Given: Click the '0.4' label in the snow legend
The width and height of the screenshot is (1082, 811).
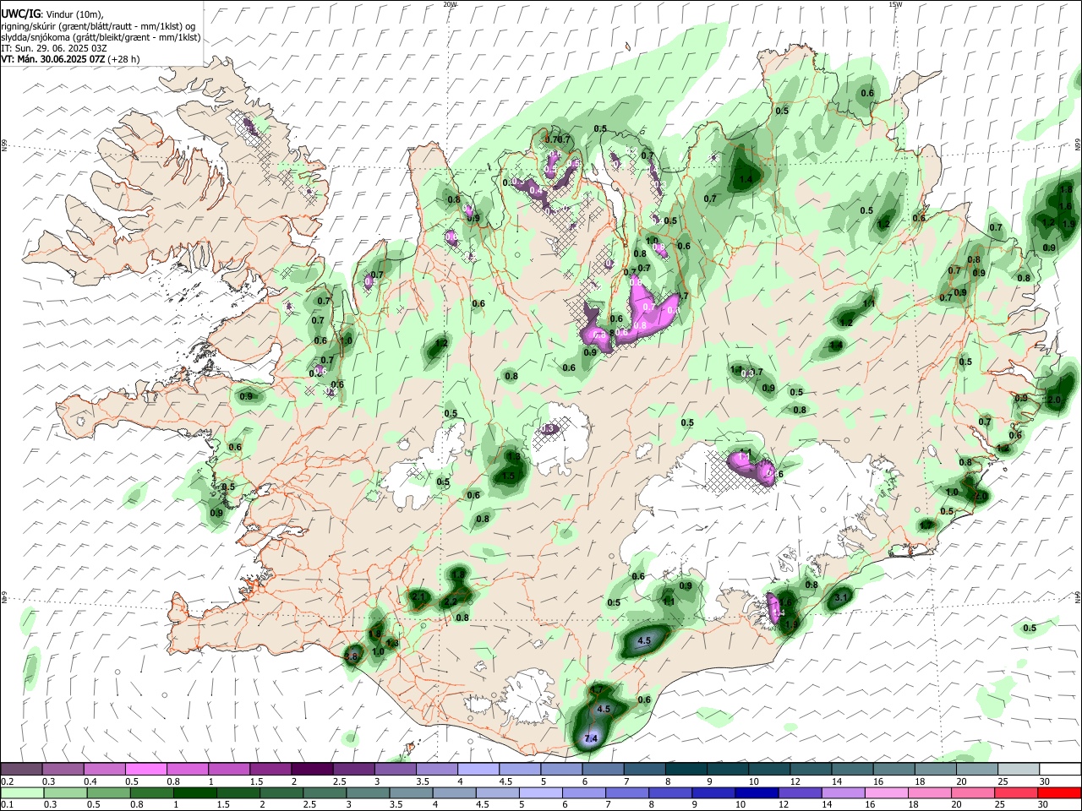Looking at the screenshot, I should pos(90,781).
